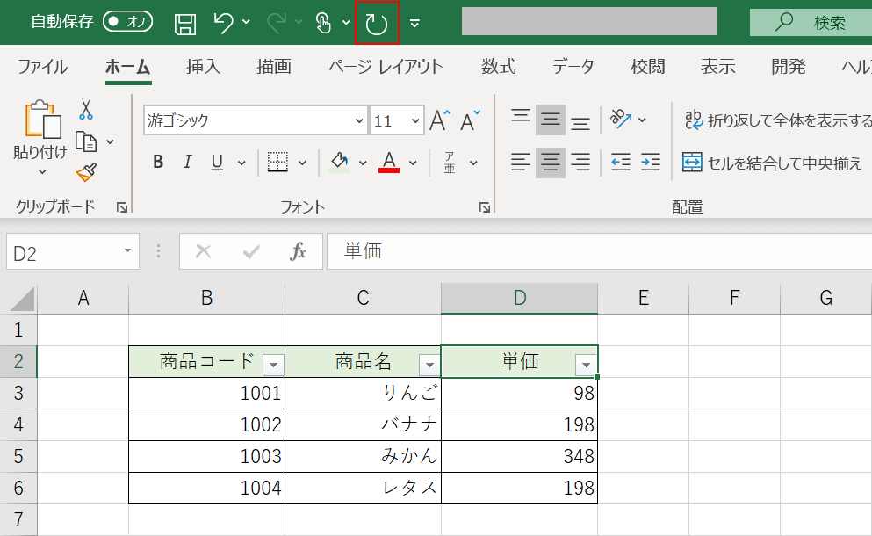This screenshot has height=536, width=872.
Task: Click the Bold formatting icon
Action: (158, 163)
